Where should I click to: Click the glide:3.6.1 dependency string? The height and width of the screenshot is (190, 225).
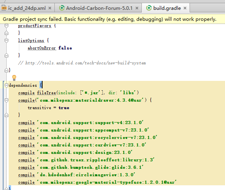coord(90,167)
